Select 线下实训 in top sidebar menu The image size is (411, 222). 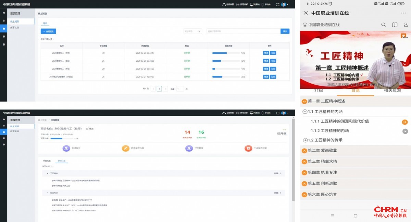point(15,27)
